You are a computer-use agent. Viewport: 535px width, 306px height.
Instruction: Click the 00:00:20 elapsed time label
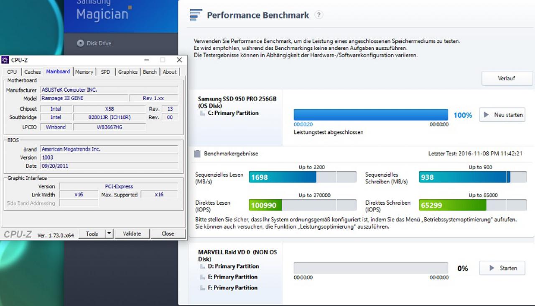(x=303, y=124)
